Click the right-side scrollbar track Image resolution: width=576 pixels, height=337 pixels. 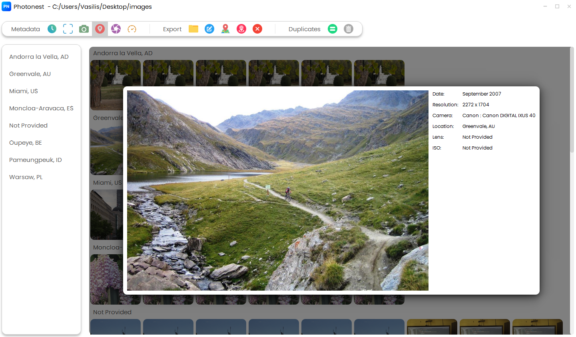[x=572, y=160]
